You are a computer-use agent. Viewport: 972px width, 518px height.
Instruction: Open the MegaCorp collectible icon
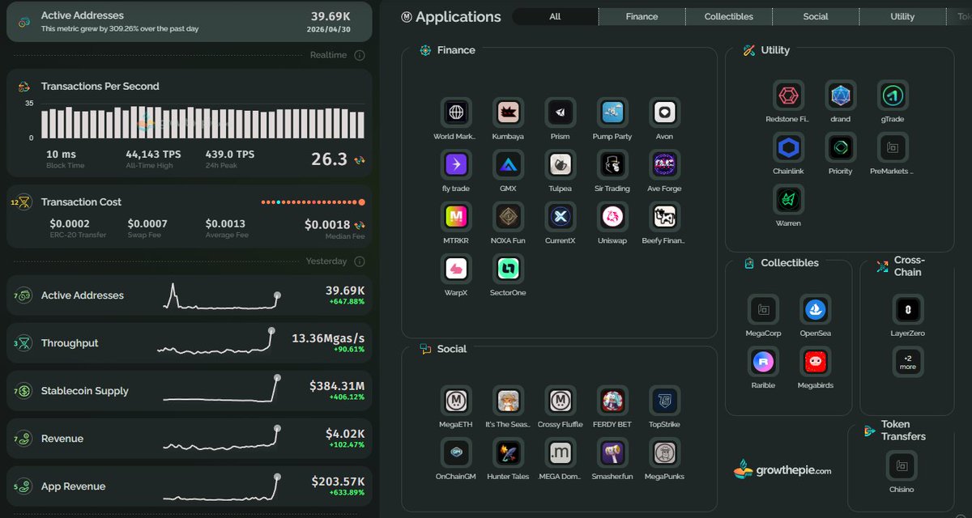(x=763, y=309)
